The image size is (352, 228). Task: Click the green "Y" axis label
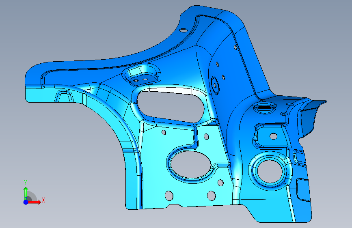click(x=26, y=183)
